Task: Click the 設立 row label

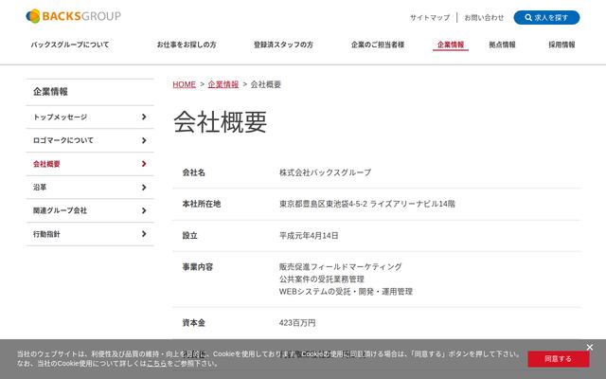Action: [189, 236]
